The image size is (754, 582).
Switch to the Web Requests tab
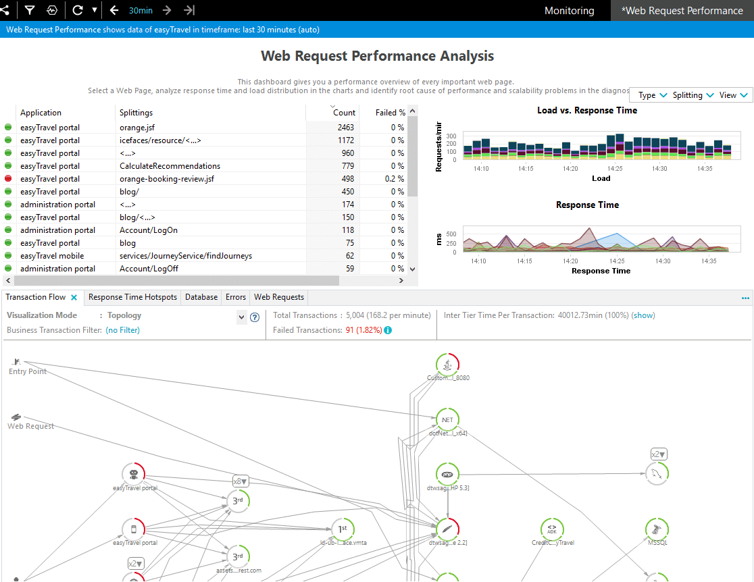279,297
